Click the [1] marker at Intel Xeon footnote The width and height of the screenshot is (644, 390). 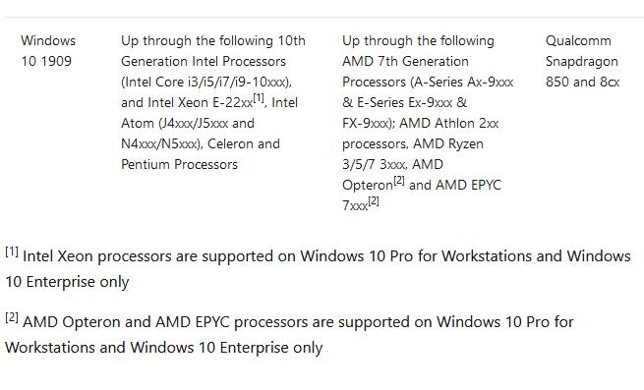(12, 251)
